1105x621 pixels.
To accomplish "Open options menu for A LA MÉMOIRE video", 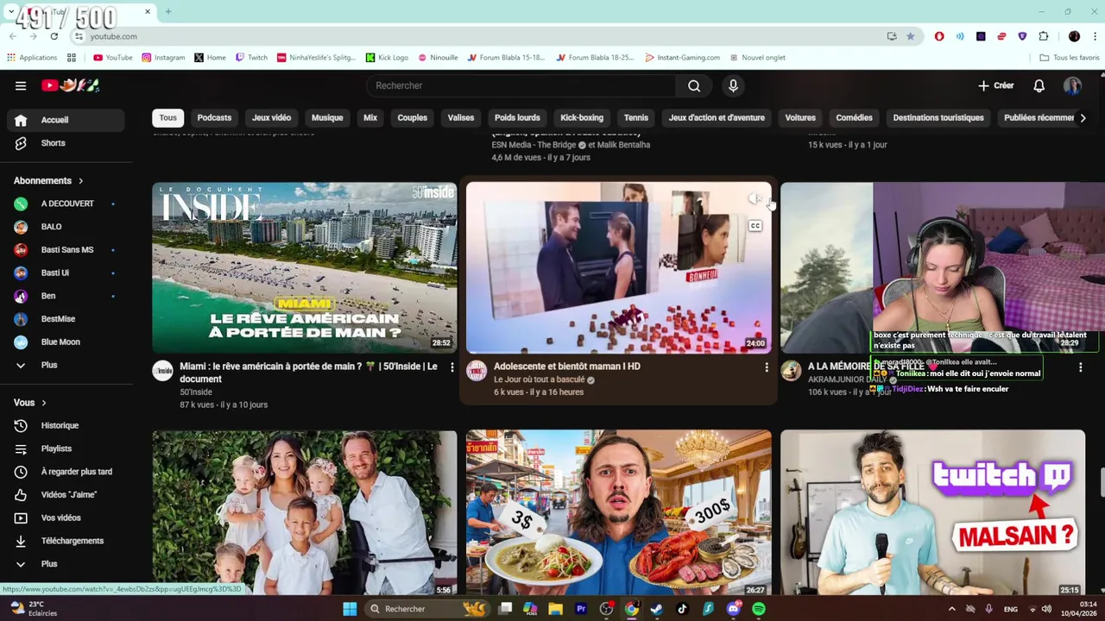I will pos(1080,367).
